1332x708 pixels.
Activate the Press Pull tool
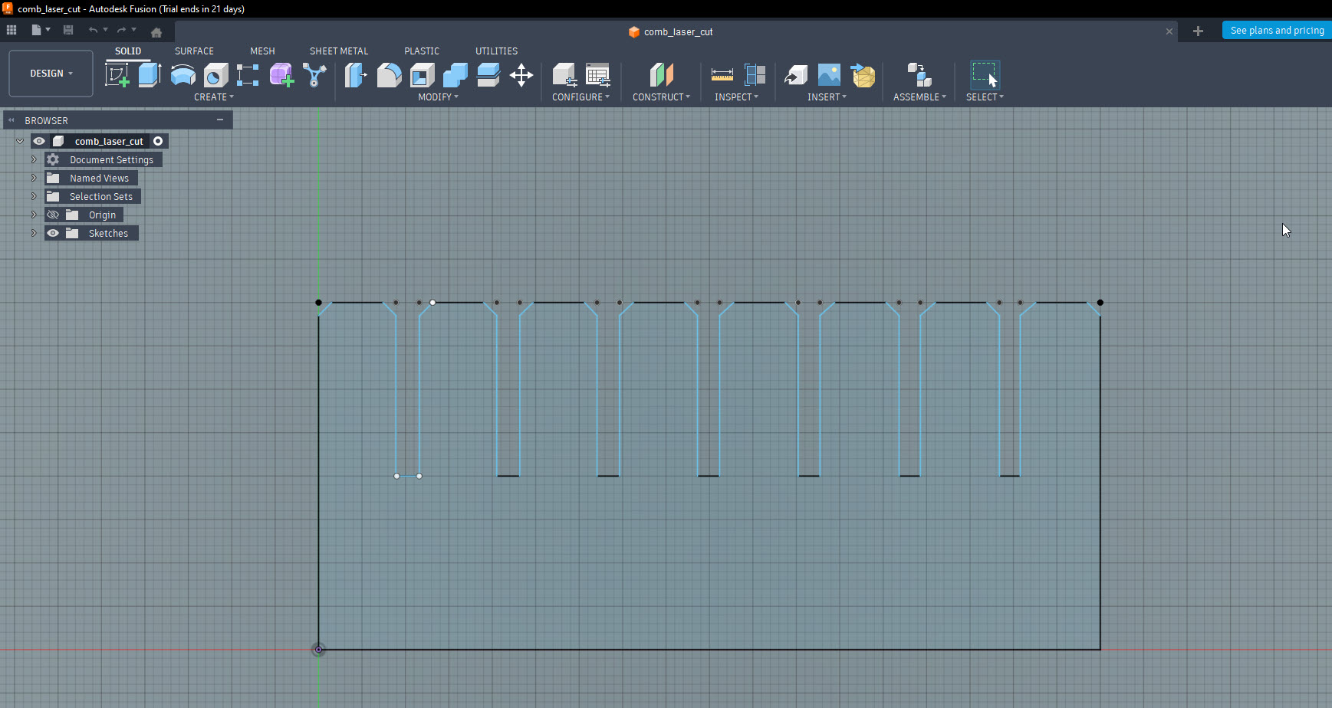click(x=355, y=74)
